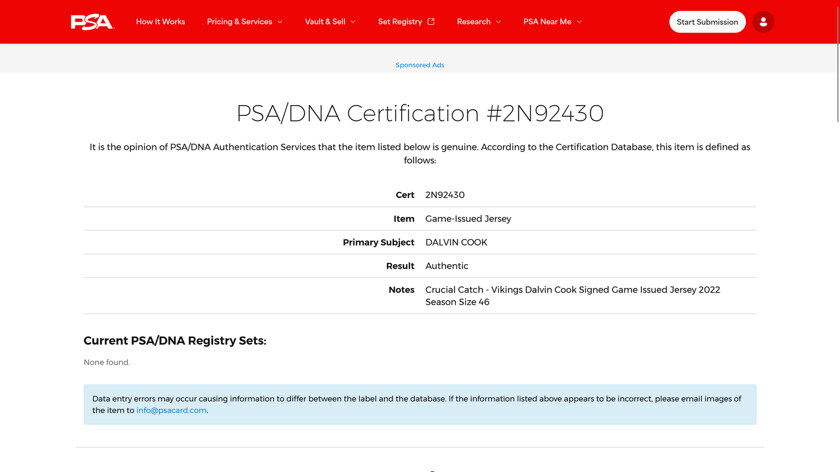Click the authentication opinion paragraph
This screenshot has height=472, width=840.
[420, 154]
